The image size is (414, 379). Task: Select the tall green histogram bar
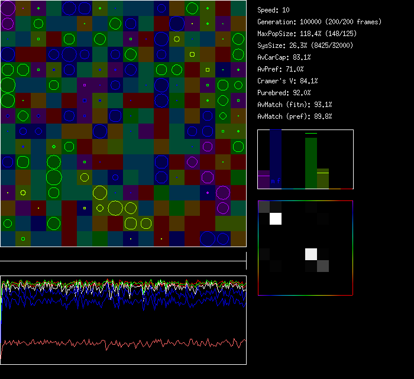point(311,163)
